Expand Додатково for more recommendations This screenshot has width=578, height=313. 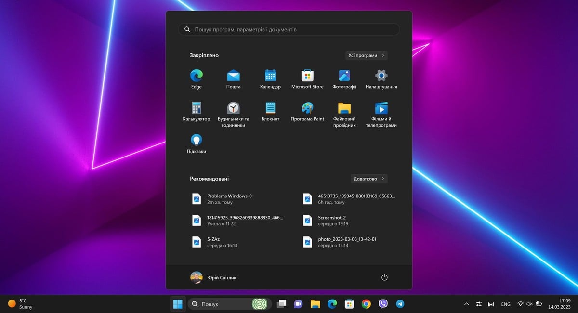368,179
